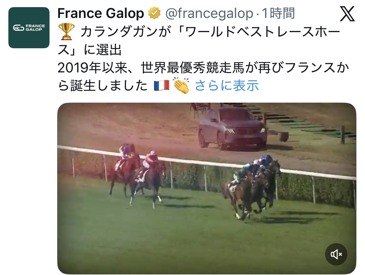The height and width of the screenshot is (275, 365).
Task: Click the trophy emoji in the post
Action: click(66, 32)
